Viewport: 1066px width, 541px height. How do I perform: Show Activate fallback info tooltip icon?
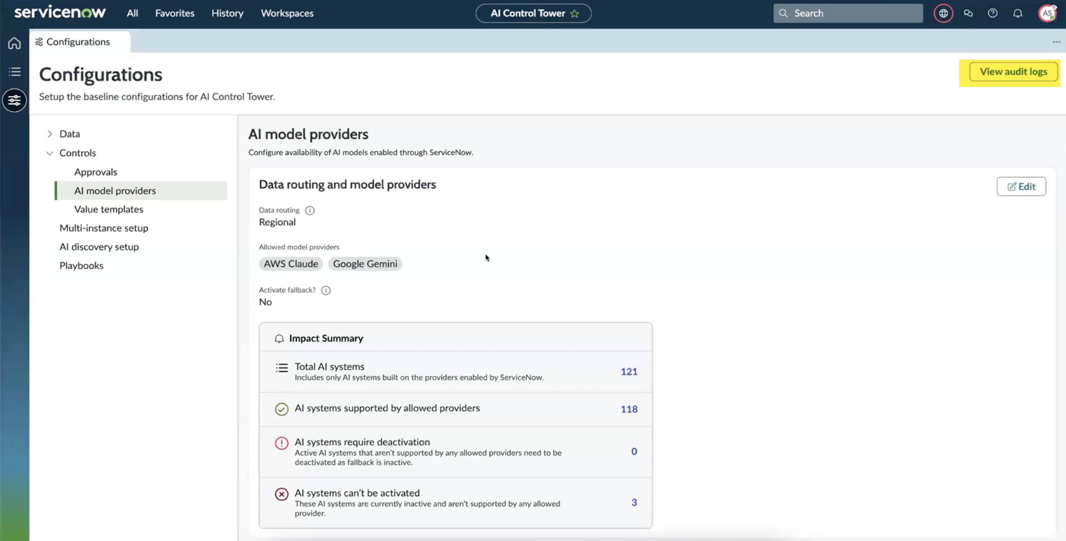coord(326,290)
